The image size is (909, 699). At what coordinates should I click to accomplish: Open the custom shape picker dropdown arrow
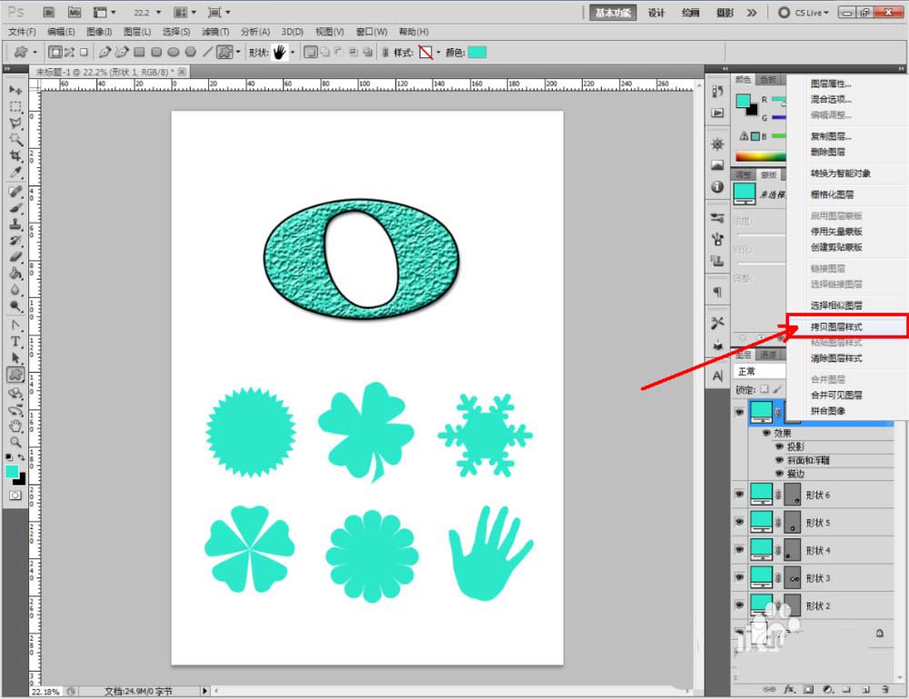292,53
